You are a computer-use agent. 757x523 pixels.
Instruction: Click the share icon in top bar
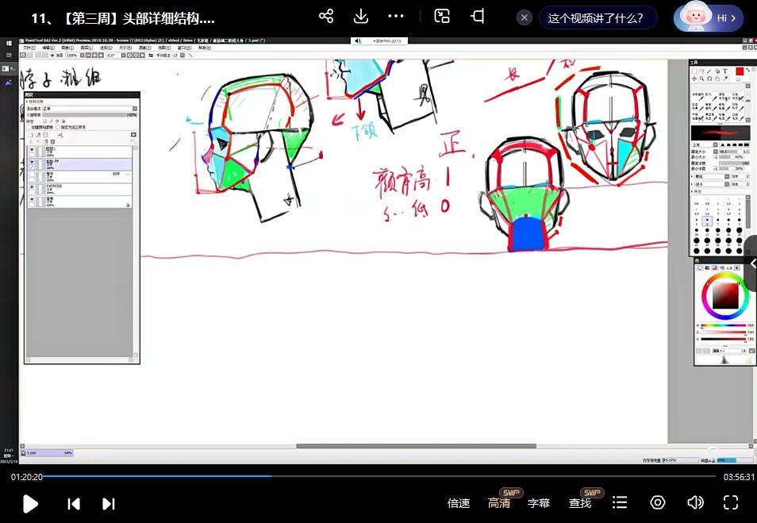point(325,17)
